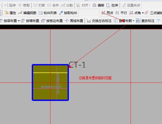Click the 编辑钢筋 (Edit rebar) icon

pos(20,13)
